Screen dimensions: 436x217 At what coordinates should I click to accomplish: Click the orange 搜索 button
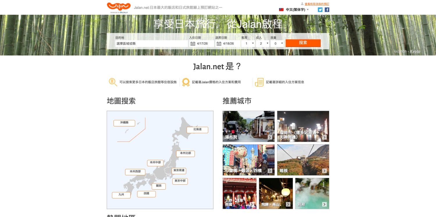303,43
